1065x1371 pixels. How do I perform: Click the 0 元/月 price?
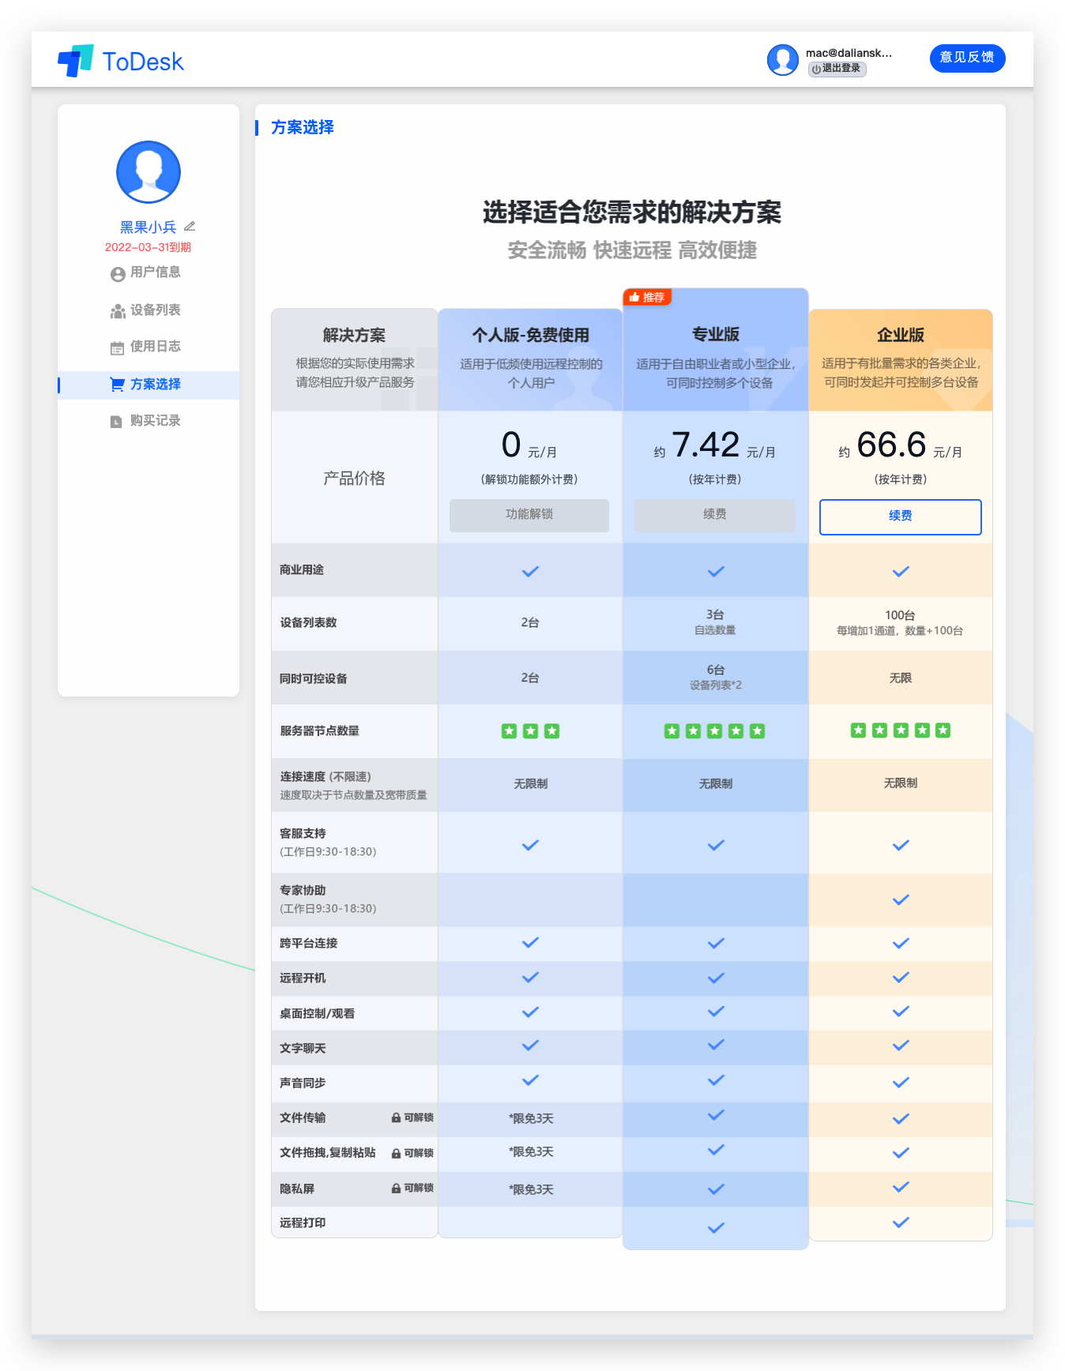click(529, 446)
